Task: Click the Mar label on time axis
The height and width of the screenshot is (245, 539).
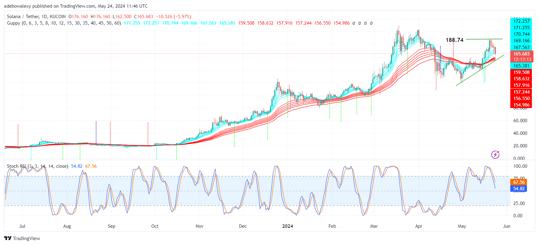Action: [374, 226]
